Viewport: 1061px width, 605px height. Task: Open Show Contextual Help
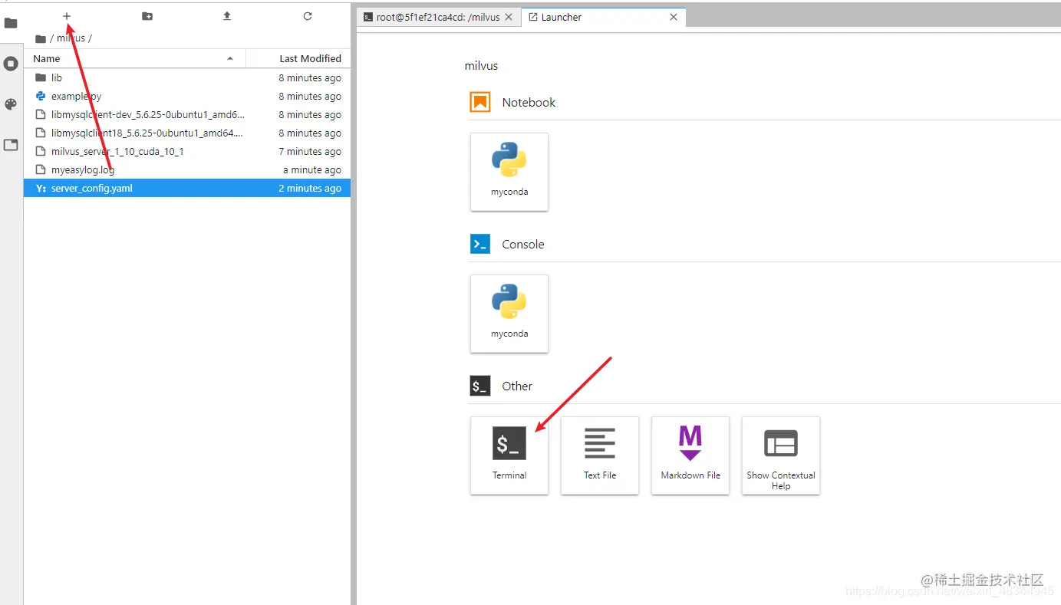781,455
